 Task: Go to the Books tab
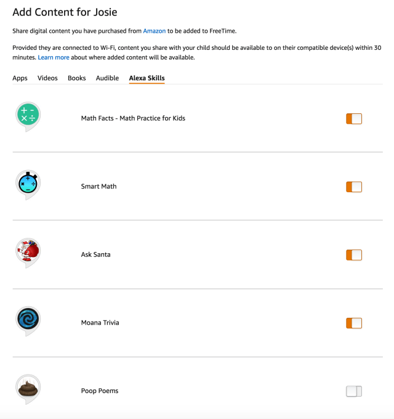tap(76, 78)
